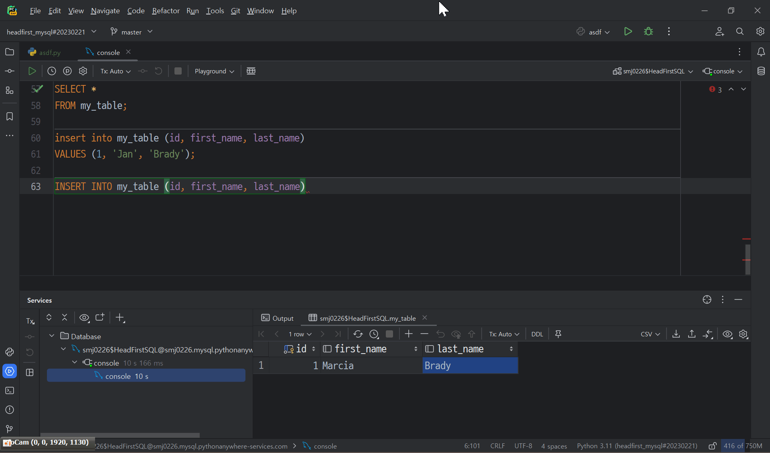Toggle the show options eye in results toolbar

[x=727, y=334]
